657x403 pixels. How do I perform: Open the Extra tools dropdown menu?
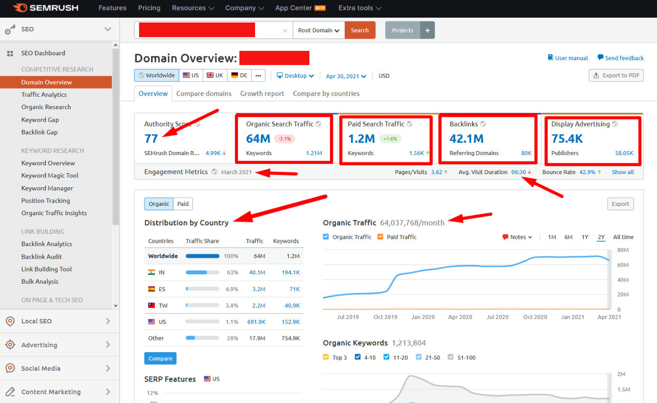coord(360,8)
